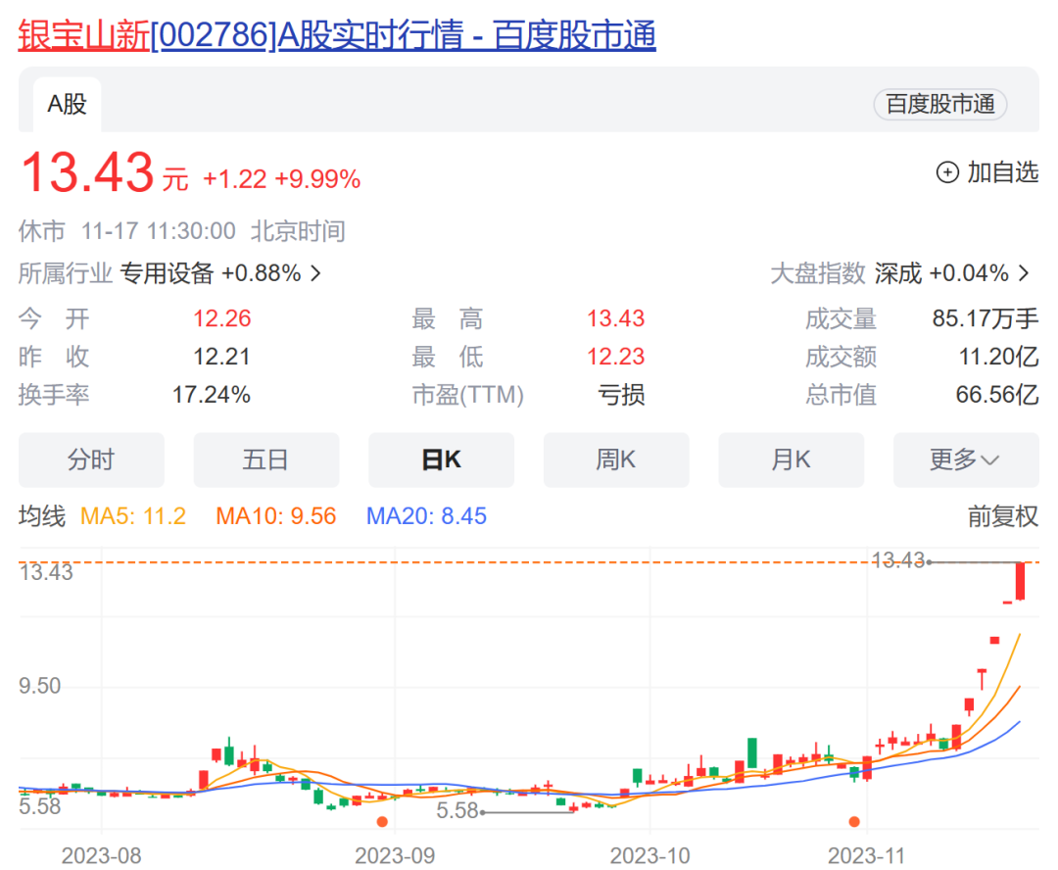Click the MA10: 9.56 indicator label
The image size is (1058, 870).
(x=275, y=516)
